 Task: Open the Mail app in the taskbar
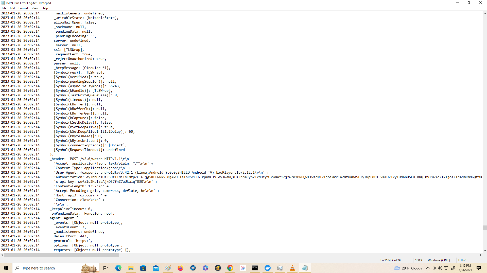coord(155,268)
